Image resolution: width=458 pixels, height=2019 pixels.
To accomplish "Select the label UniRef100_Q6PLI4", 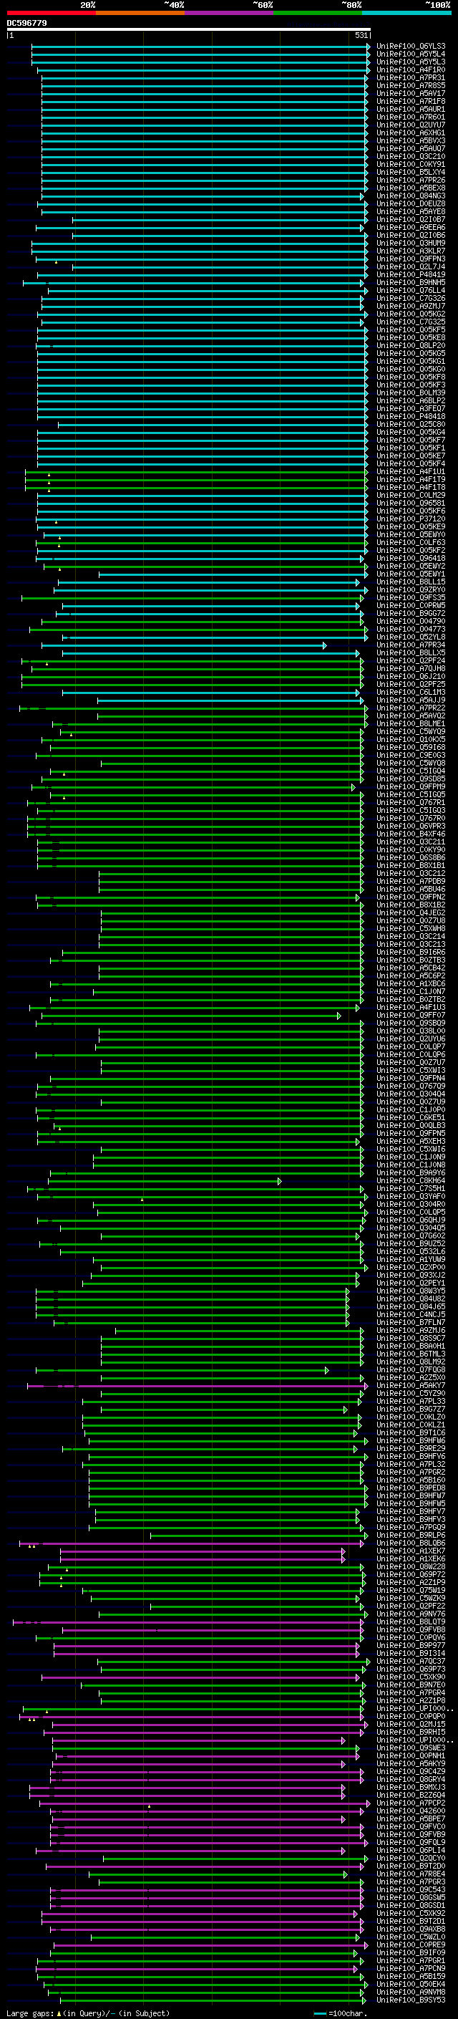I will tap(410, 1851).
